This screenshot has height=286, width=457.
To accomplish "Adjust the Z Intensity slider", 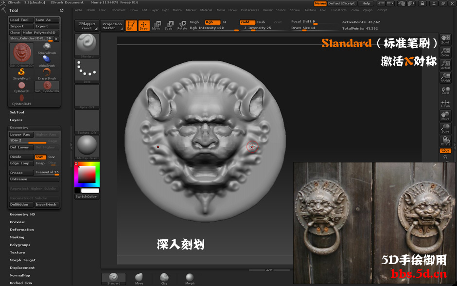I will pos(258,28).
